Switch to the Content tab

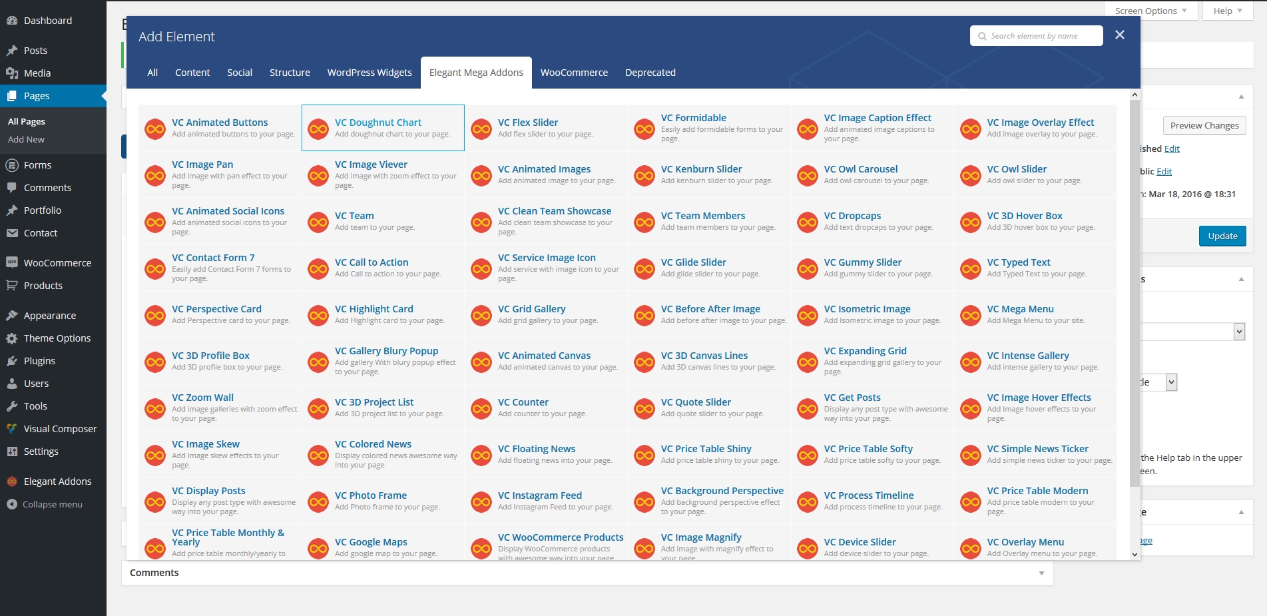click(x=192, y=73)
